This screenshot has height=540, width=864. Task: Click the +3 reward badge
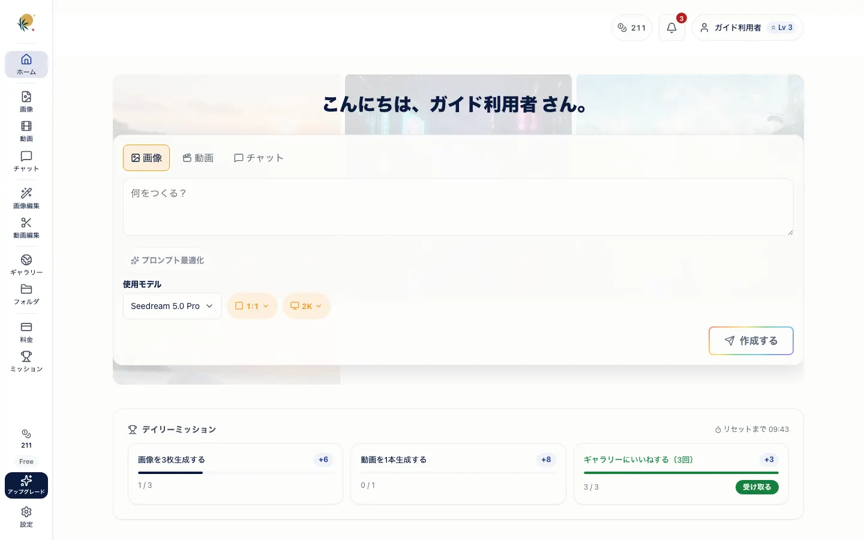(x=769, y=460)
